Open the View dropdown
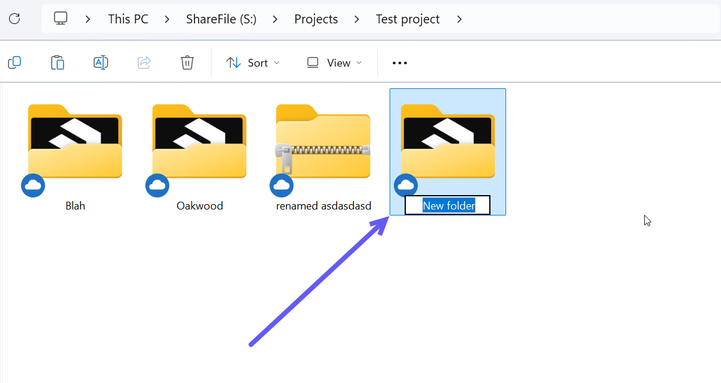 334,62
